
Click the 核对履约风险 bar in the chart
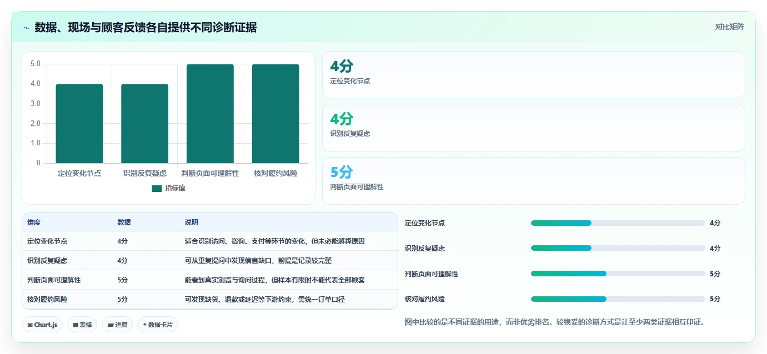tap(275, 114)
